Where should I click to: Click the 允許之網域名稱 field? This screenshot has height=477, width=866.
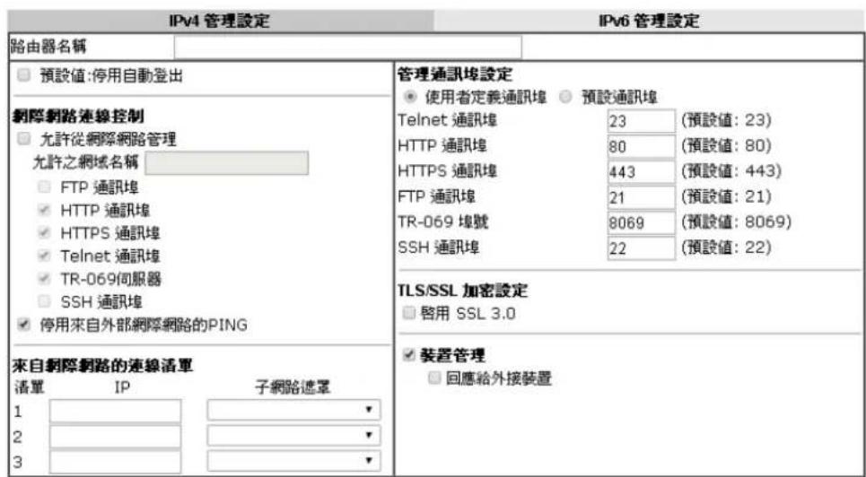pos(226,163)
